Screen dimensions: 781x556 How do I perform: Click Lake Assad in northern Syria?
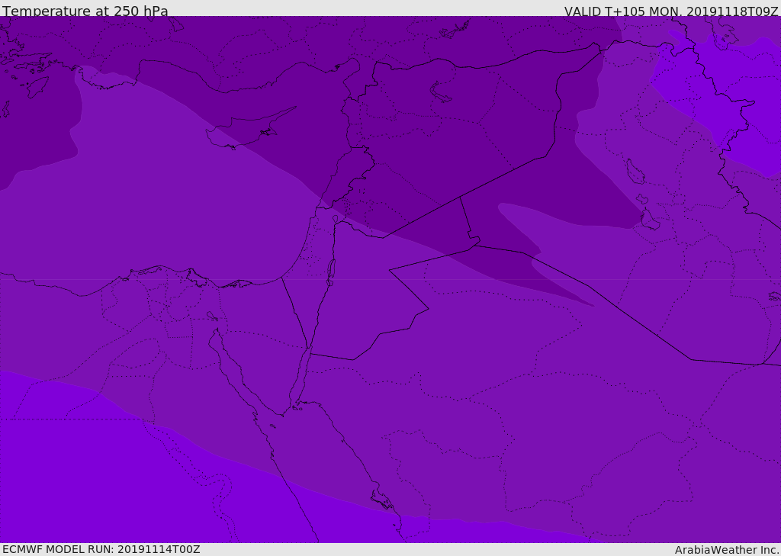[x=441, y=92]
